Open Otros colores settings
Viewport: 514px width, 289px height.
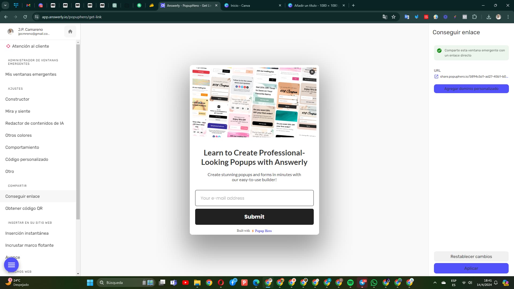click(18, 135)
